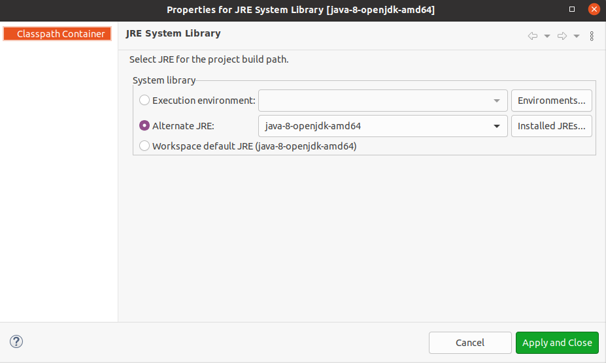Click the Environments... button
Viewport: 606px width, 363px height.
(552, 101)
